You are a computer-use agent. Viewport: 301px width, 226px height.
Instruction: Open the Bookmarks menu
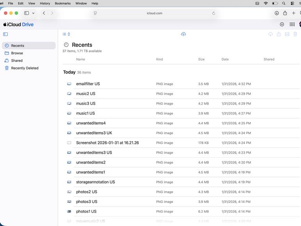[63, 4]
